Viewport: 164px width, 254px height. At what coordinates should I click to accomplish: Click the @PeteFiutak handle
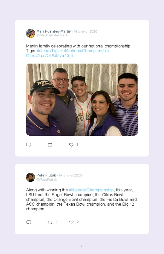tap(47, 179)
